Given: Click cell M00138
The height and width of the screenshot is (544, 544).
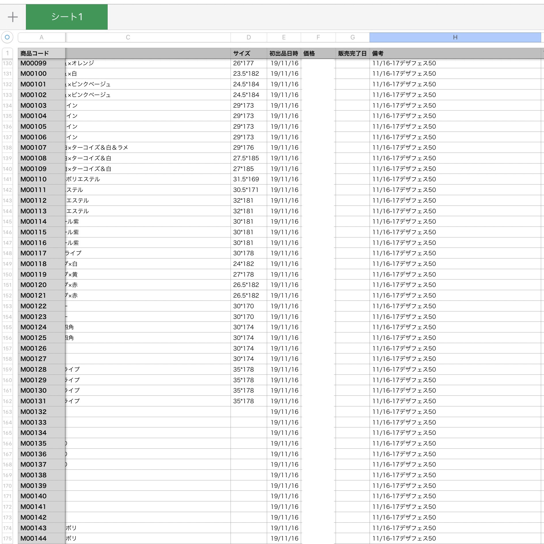Looking at the screenshot, I should tap(41, 475).
